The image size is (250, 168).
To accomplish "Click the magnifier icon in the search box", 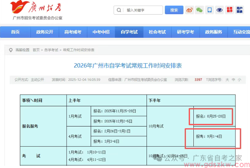I will (x=119, y=10).
